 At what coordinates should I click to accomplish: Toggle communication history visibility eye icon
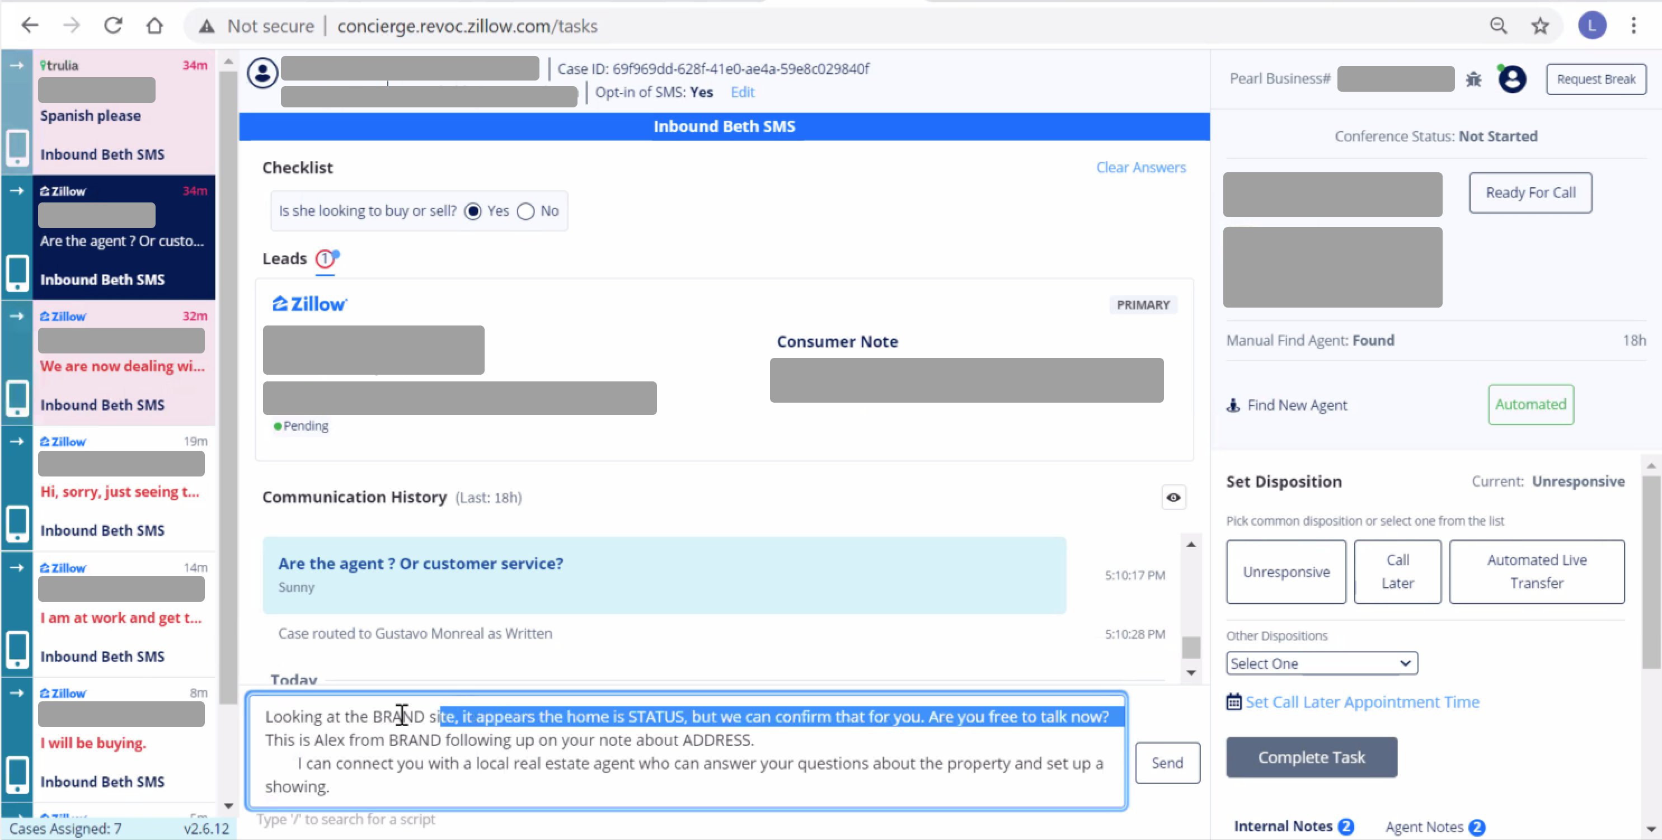[1173, 497]
